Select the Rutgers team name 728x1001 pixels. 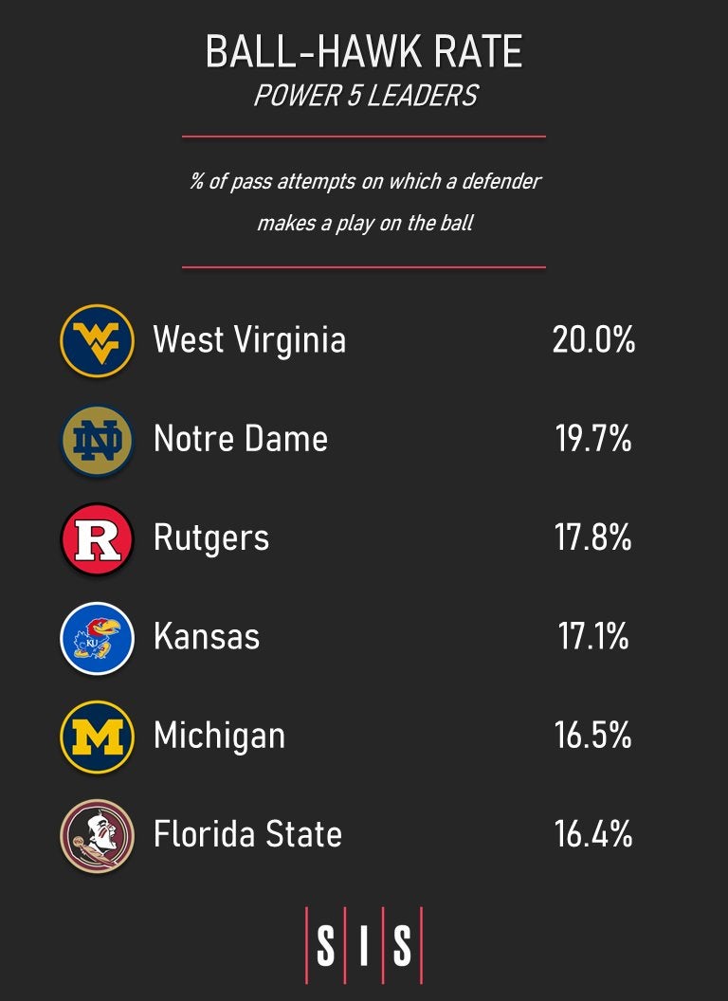211,538
